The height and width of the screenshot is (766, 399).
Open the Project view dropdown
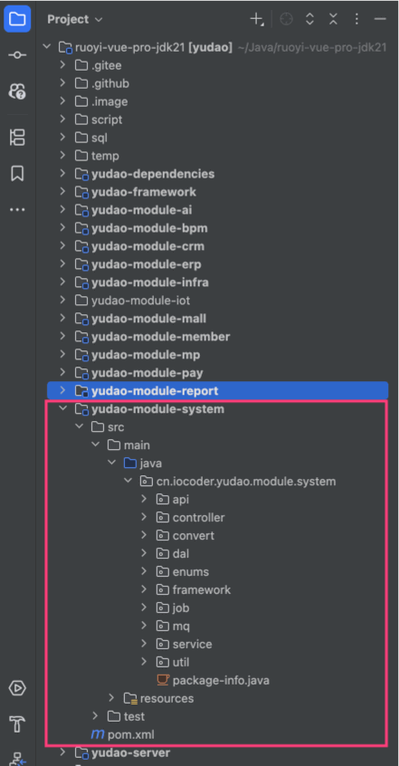75,20
